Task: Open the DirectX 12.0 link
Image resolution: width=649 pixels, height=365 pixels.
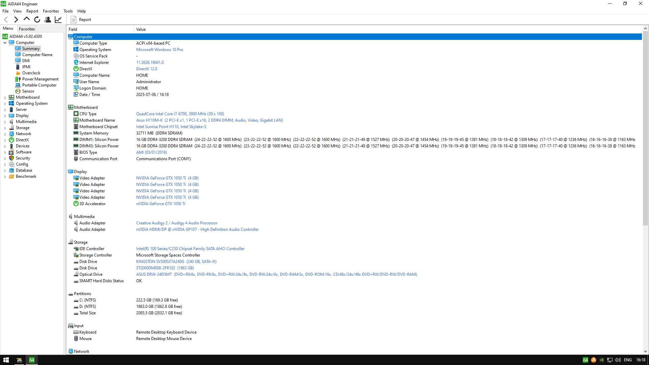Action: coord(147,69)
